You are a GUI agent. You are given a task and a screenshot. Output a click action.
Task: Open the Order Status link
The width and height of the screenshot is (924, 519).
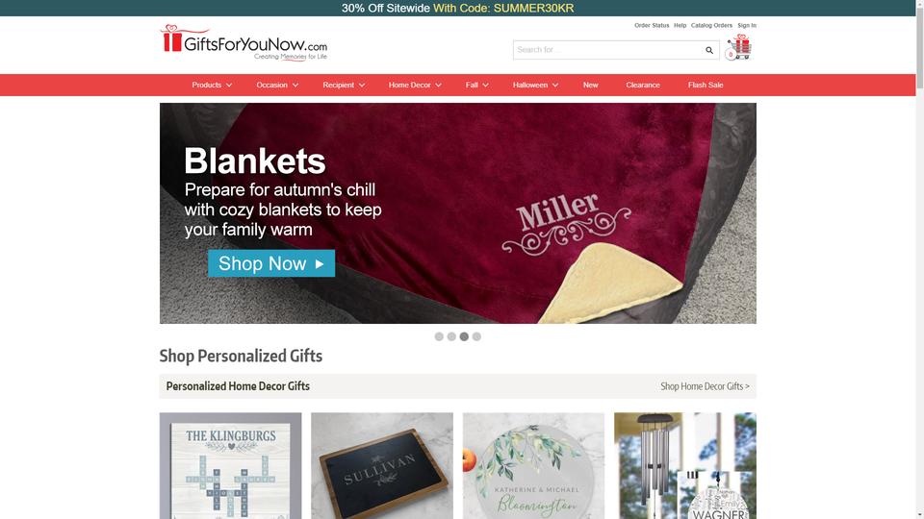pos(652,25)
